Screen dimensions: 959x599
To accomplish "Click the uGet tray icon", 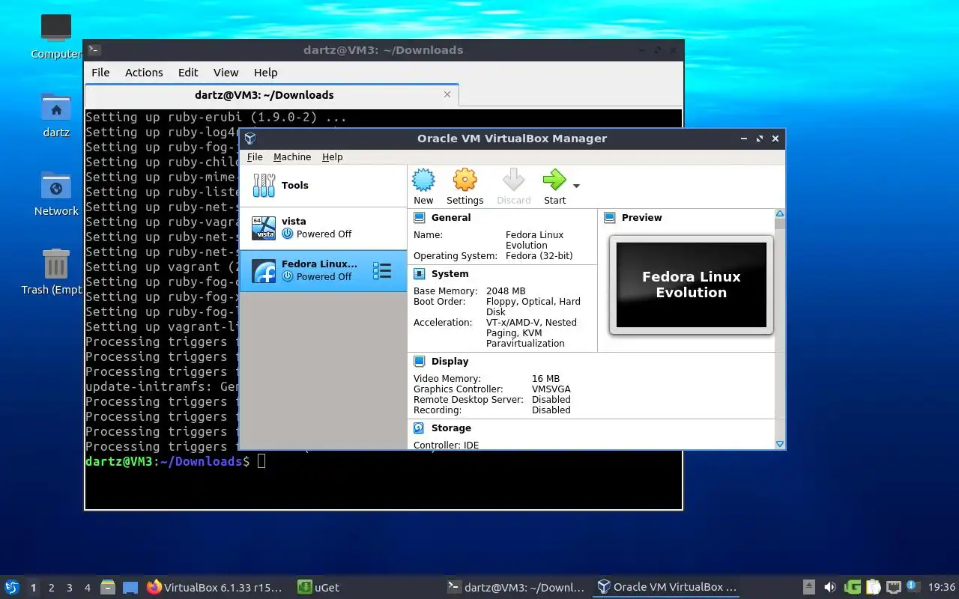I will pyautogui.click(x=852, y=587).
